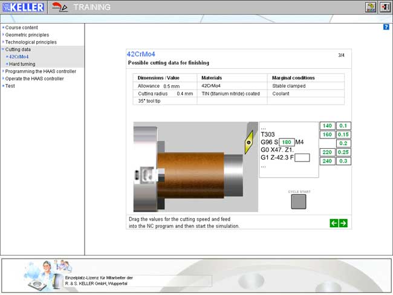
Task: Click the G0 X47. Z1. program line
Action: tap(277, 150)
